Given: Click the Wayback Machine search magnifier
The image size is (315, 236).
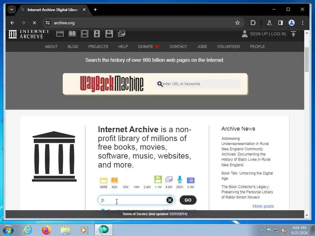Looking at the screenshot, I should point(160,84).
